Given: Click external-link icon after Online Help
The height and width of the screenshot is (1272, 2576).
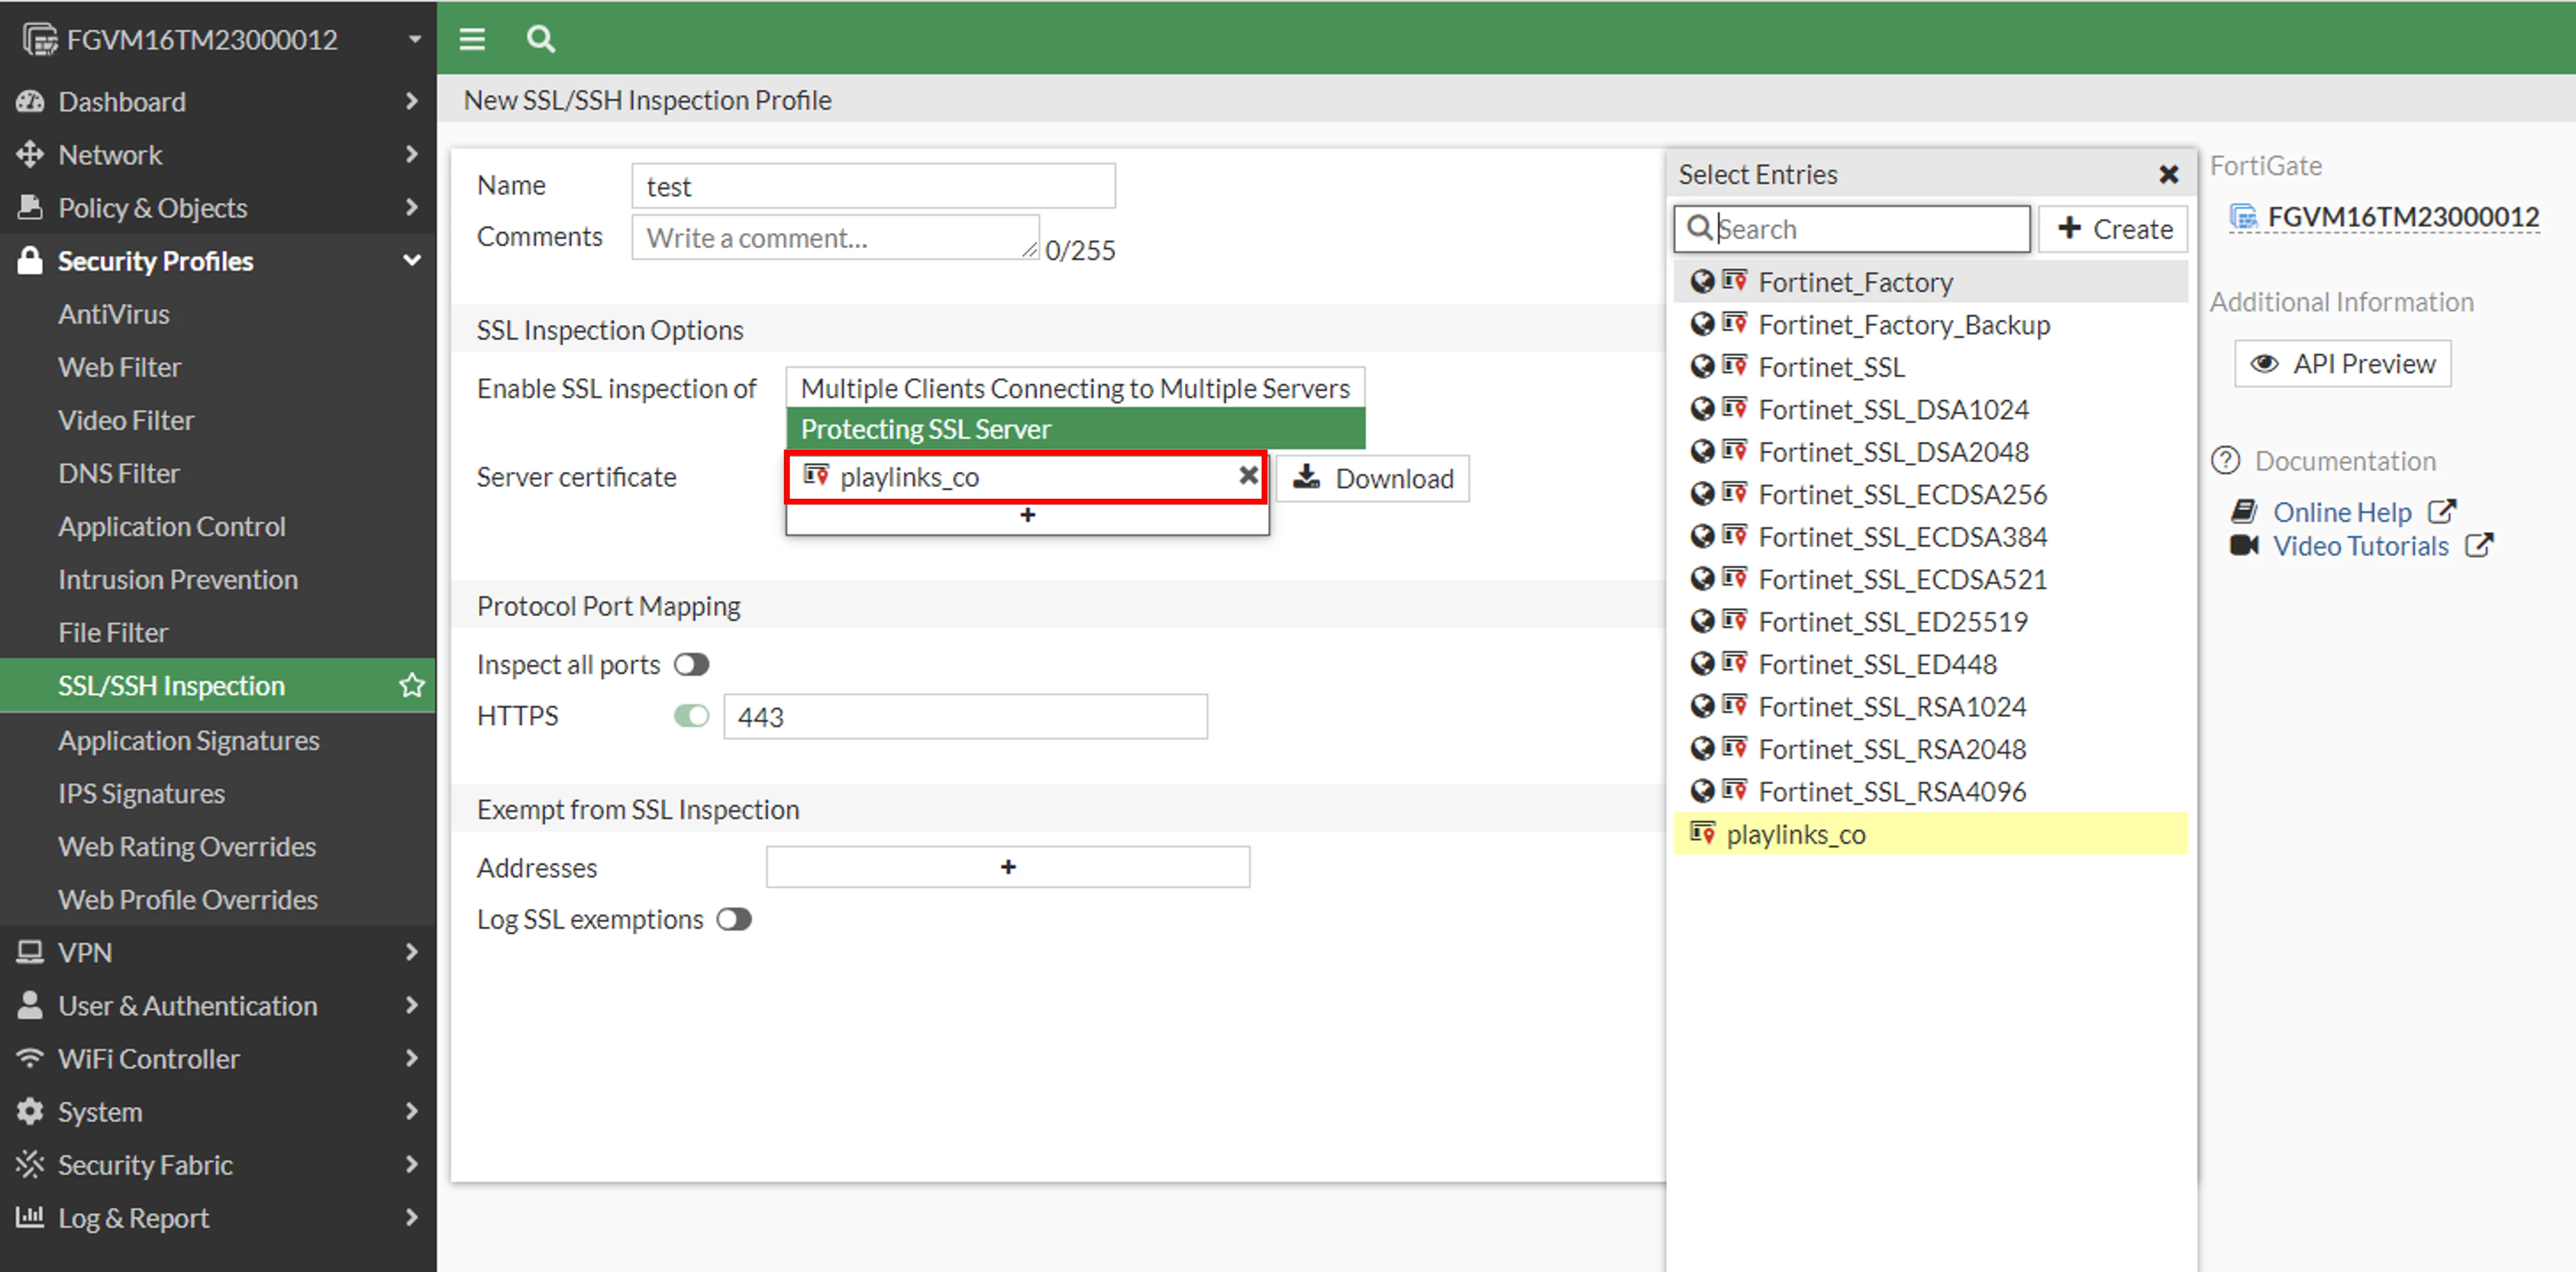Looking at the screenshot, I should tap(2442, 511).
